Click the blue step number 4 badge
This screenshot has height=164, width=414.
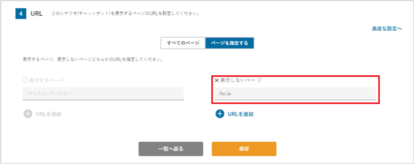[20, 14]
